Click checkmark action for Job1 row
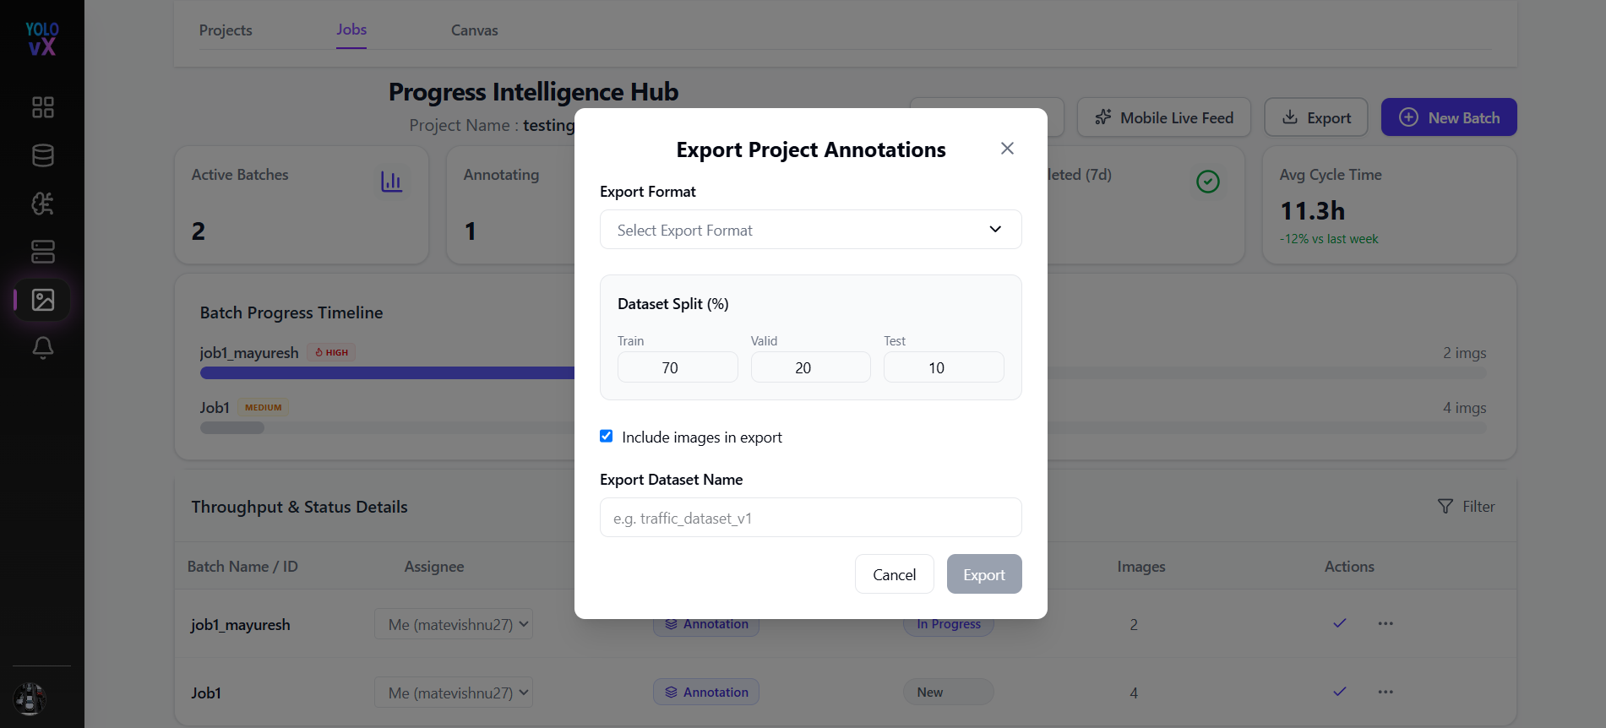Image resolution: width=1606 pixels, height=728 pixels. click(x=1340, y=692)
